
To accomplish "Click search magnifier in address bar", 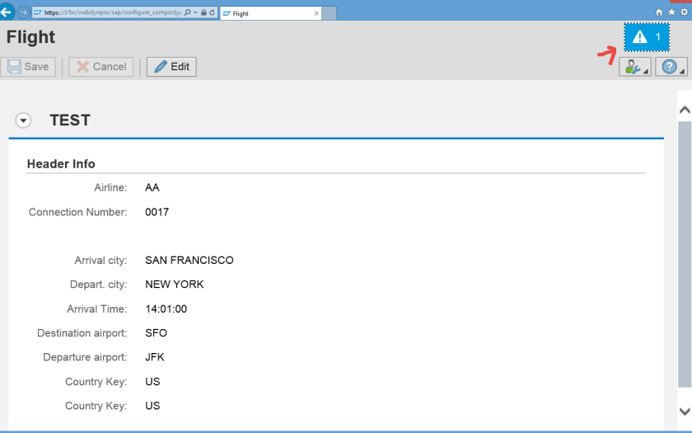I will click(x=188, y=12).
